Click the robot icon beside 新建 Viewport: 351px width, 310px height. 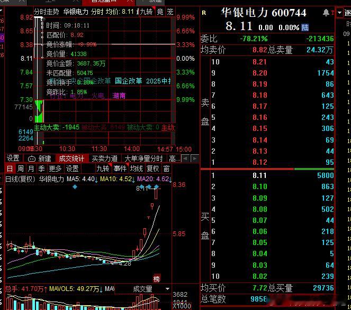coord(32,158)
